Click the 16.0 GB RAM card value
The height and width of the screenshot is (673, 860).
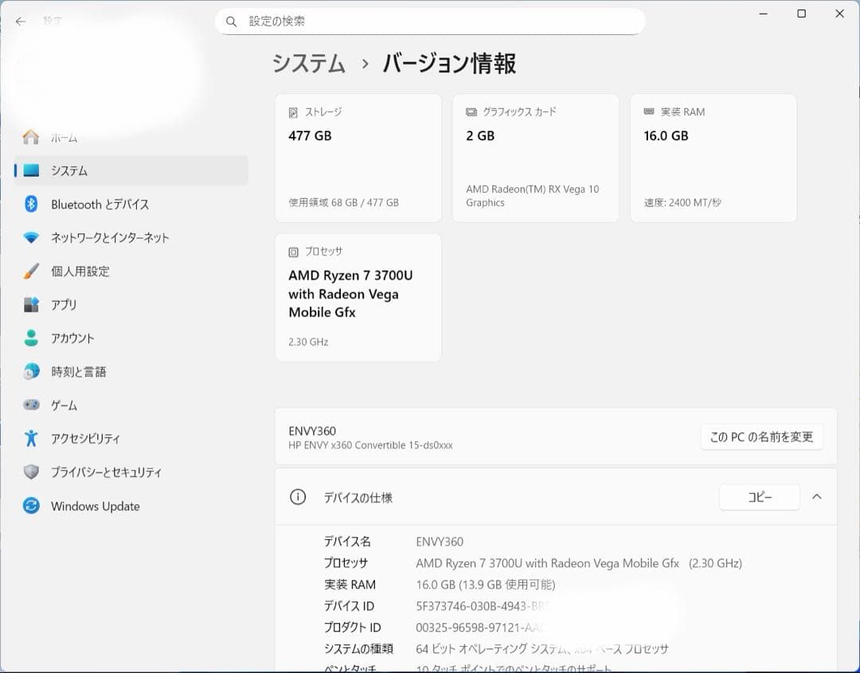click(666, 135)
